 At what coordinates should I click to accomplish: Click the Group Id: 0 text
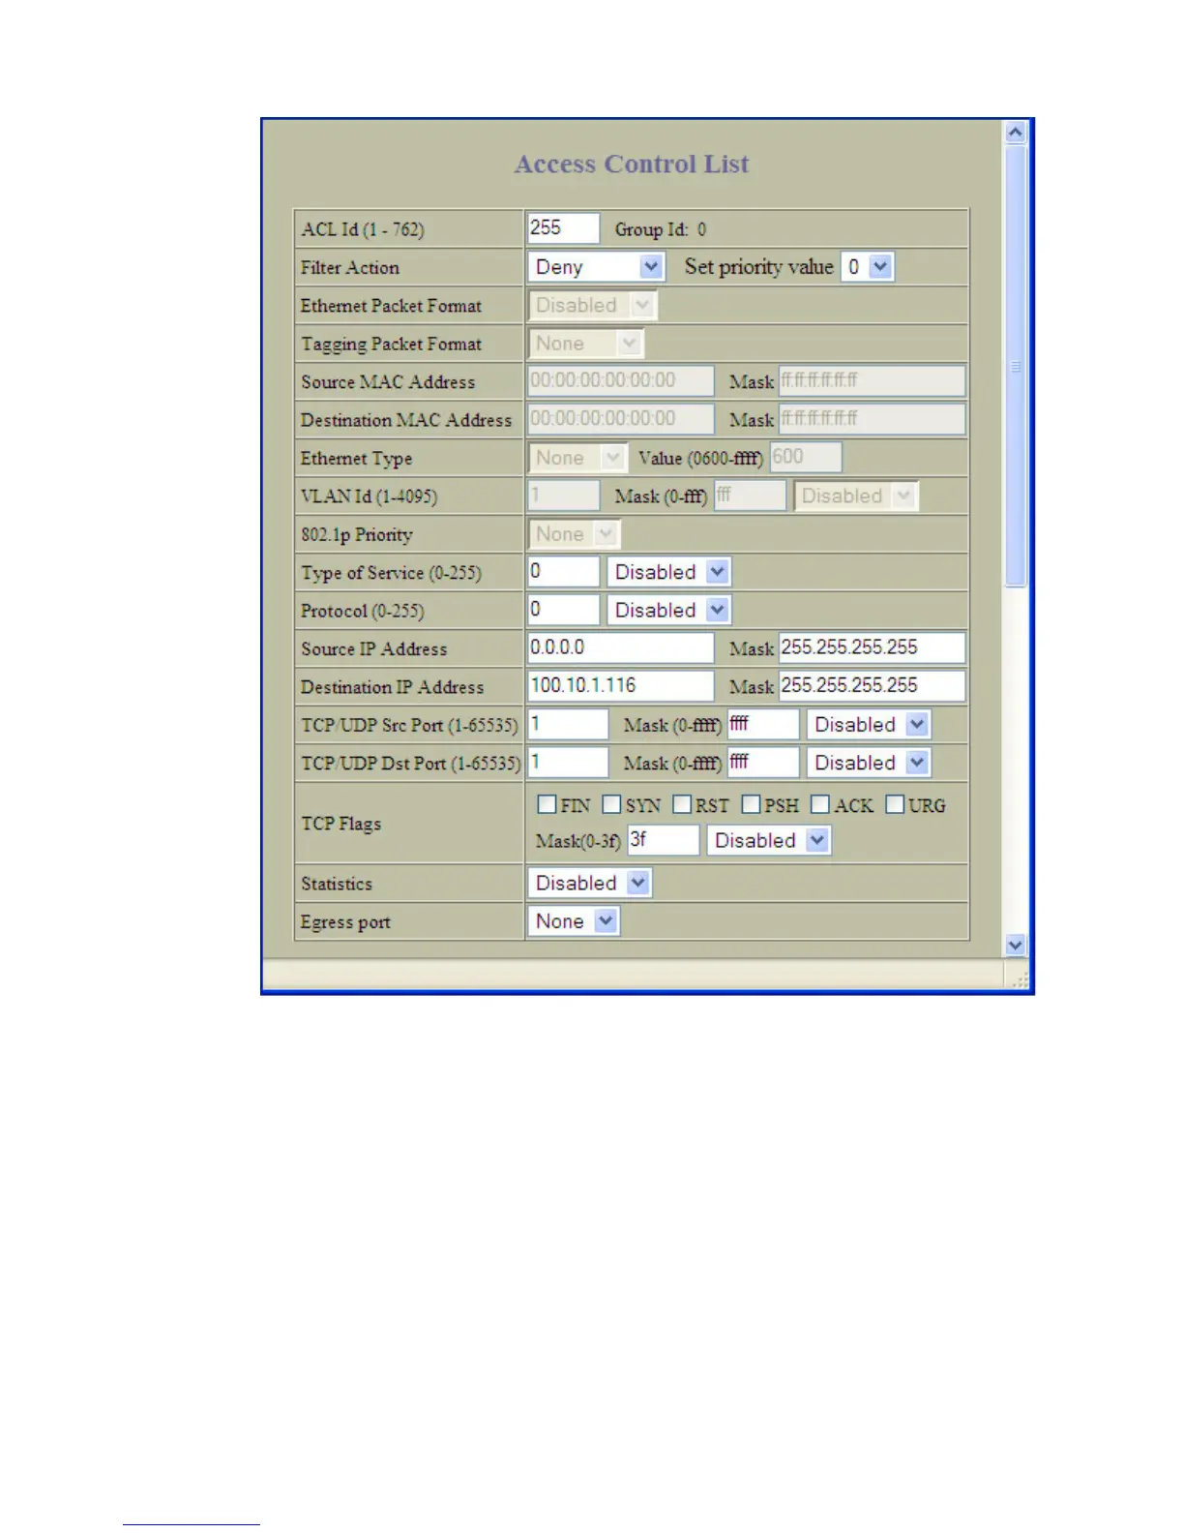pos(661,229)
